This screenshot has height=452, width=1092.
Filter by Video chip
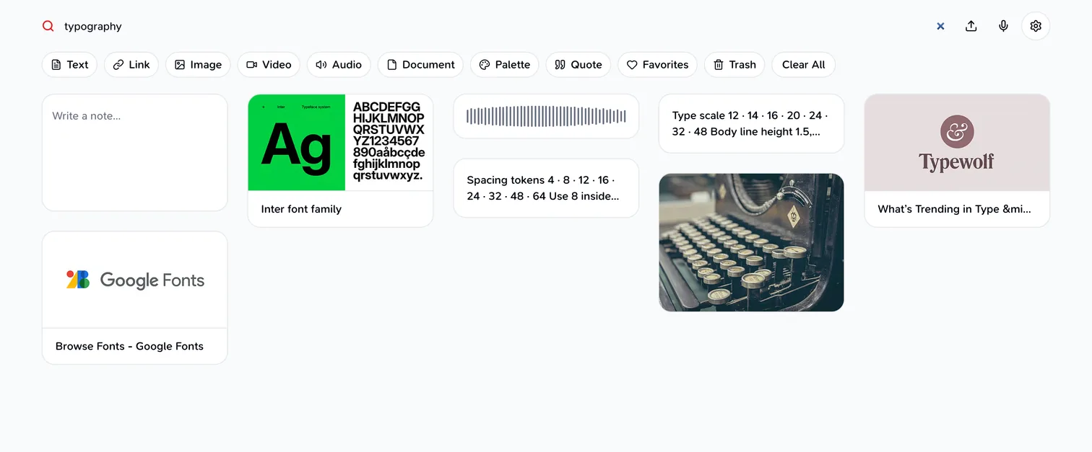click(269, 65)
